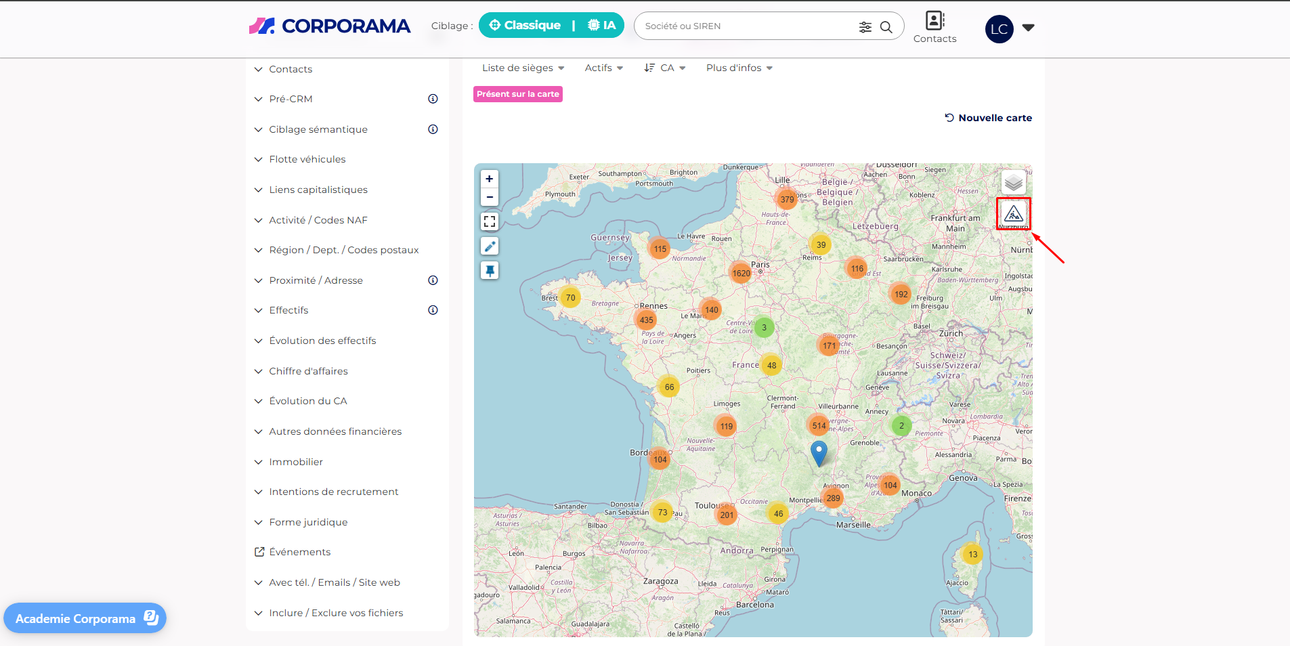
Task: Switch targeting mode to IA
Action: pyautogui.click(x=601, y=26)
